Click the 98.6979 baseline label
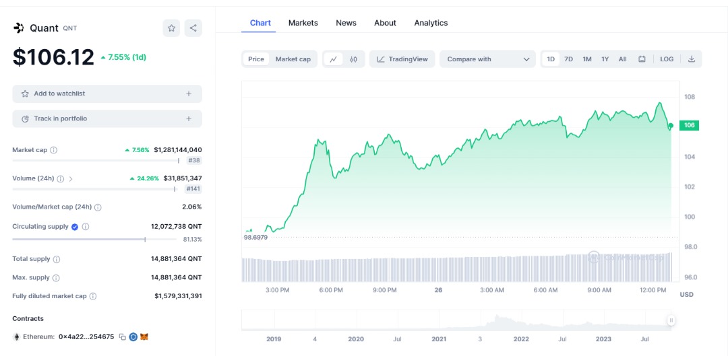The height and width of the screenshot is (356, 728). (256, 237)
